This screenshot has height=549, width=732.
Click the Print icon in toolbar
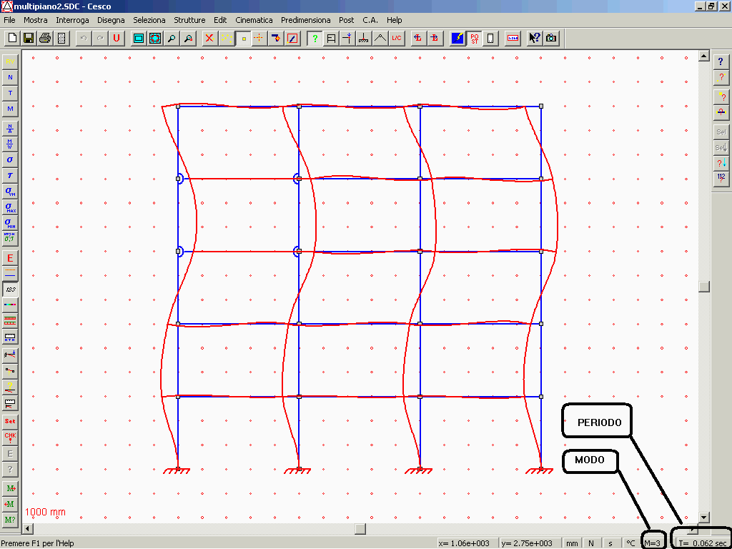point(45,39)
